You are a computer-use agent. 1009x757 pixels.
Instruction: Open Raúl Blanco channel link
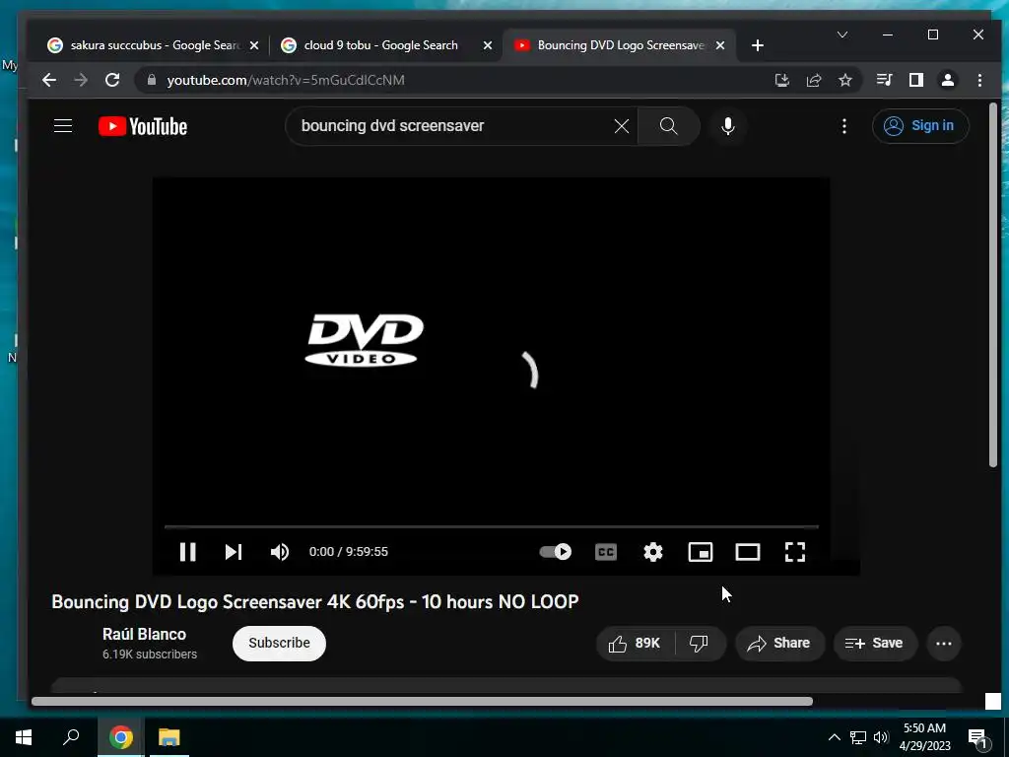(x=144, y=634)
